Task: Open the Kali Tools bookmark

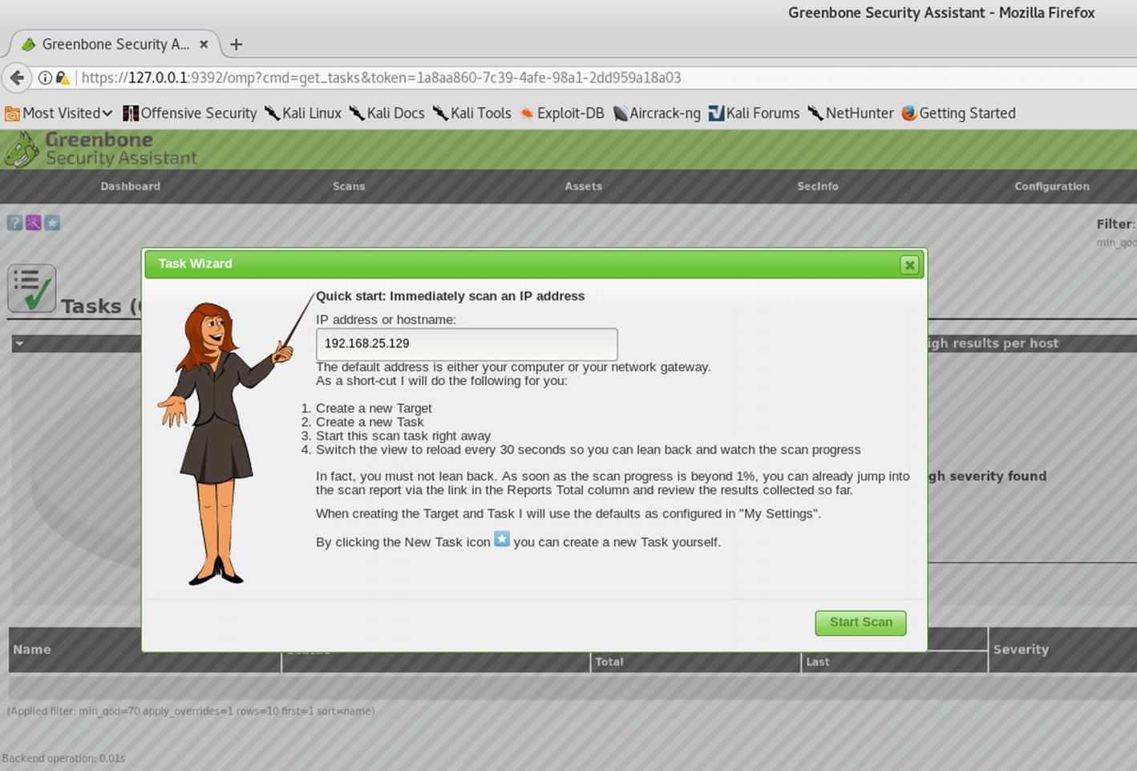Action: click(x=471, y=113)
